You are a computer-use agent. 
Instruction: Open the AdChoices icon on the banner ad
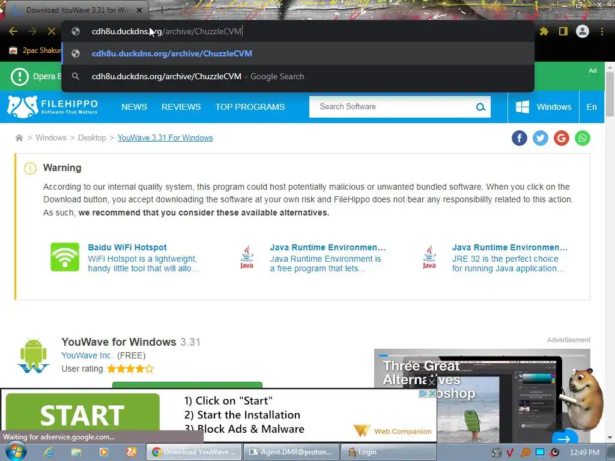pyautogui.click(x=423, y=394)
